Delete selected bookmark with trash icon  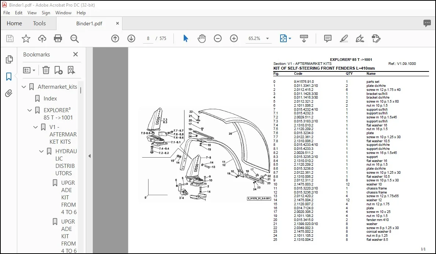[x=46, y=70]
